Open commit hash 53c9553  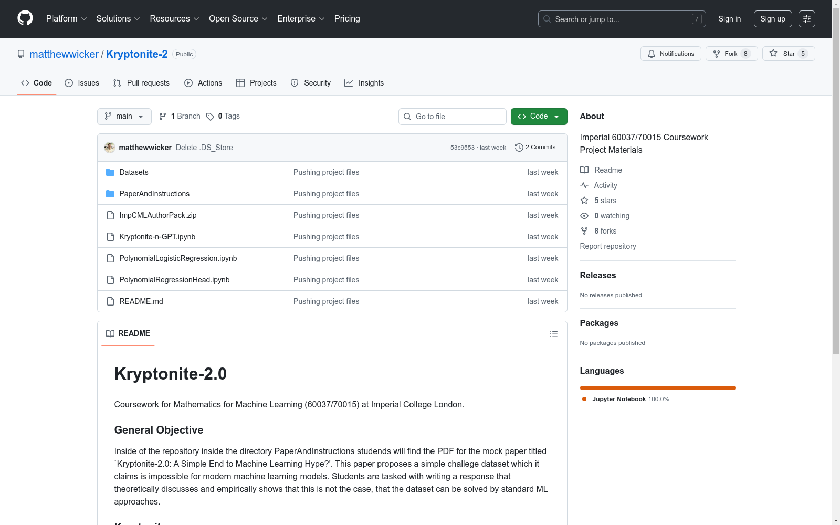point(463,148)
